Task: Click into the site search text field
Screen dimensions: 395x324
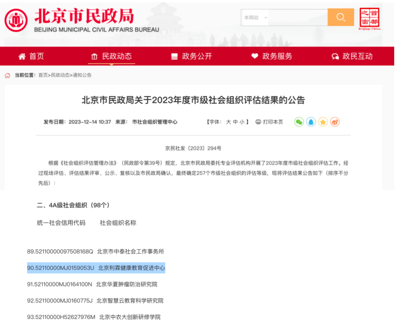Action: [297, 18]
